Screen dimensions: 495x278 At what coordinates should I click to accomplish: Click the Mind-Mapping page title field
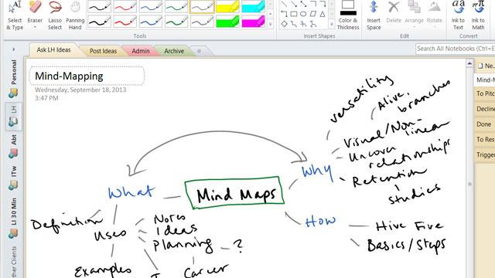[87, 76]
